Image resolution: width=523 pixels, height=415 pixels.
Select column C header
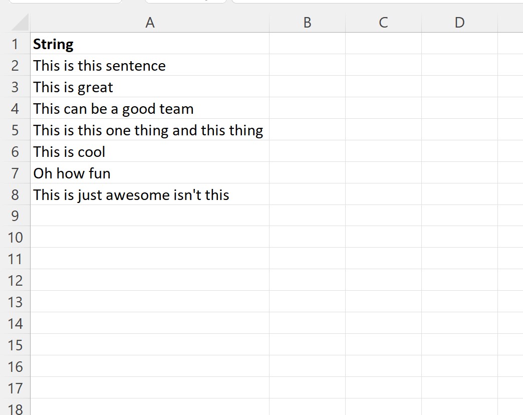tap(383, 23)
